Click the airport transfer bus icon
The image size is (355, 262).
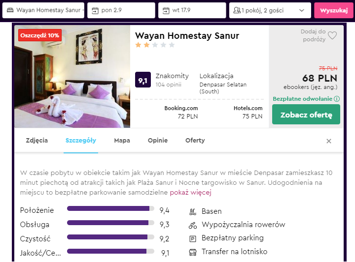point(193,252)
